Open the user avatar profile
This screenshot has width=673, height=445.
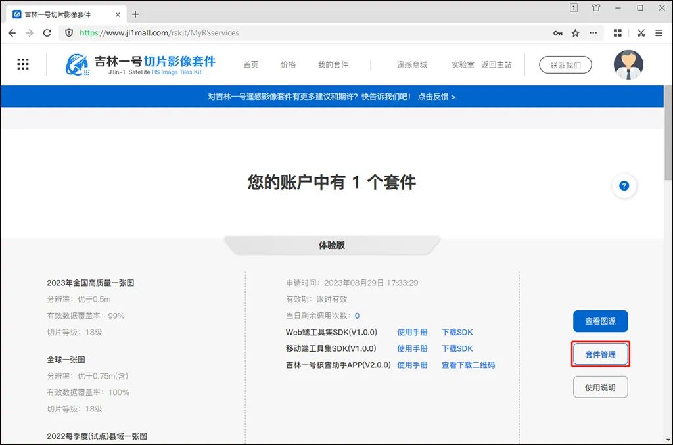[x=628, y=65]
